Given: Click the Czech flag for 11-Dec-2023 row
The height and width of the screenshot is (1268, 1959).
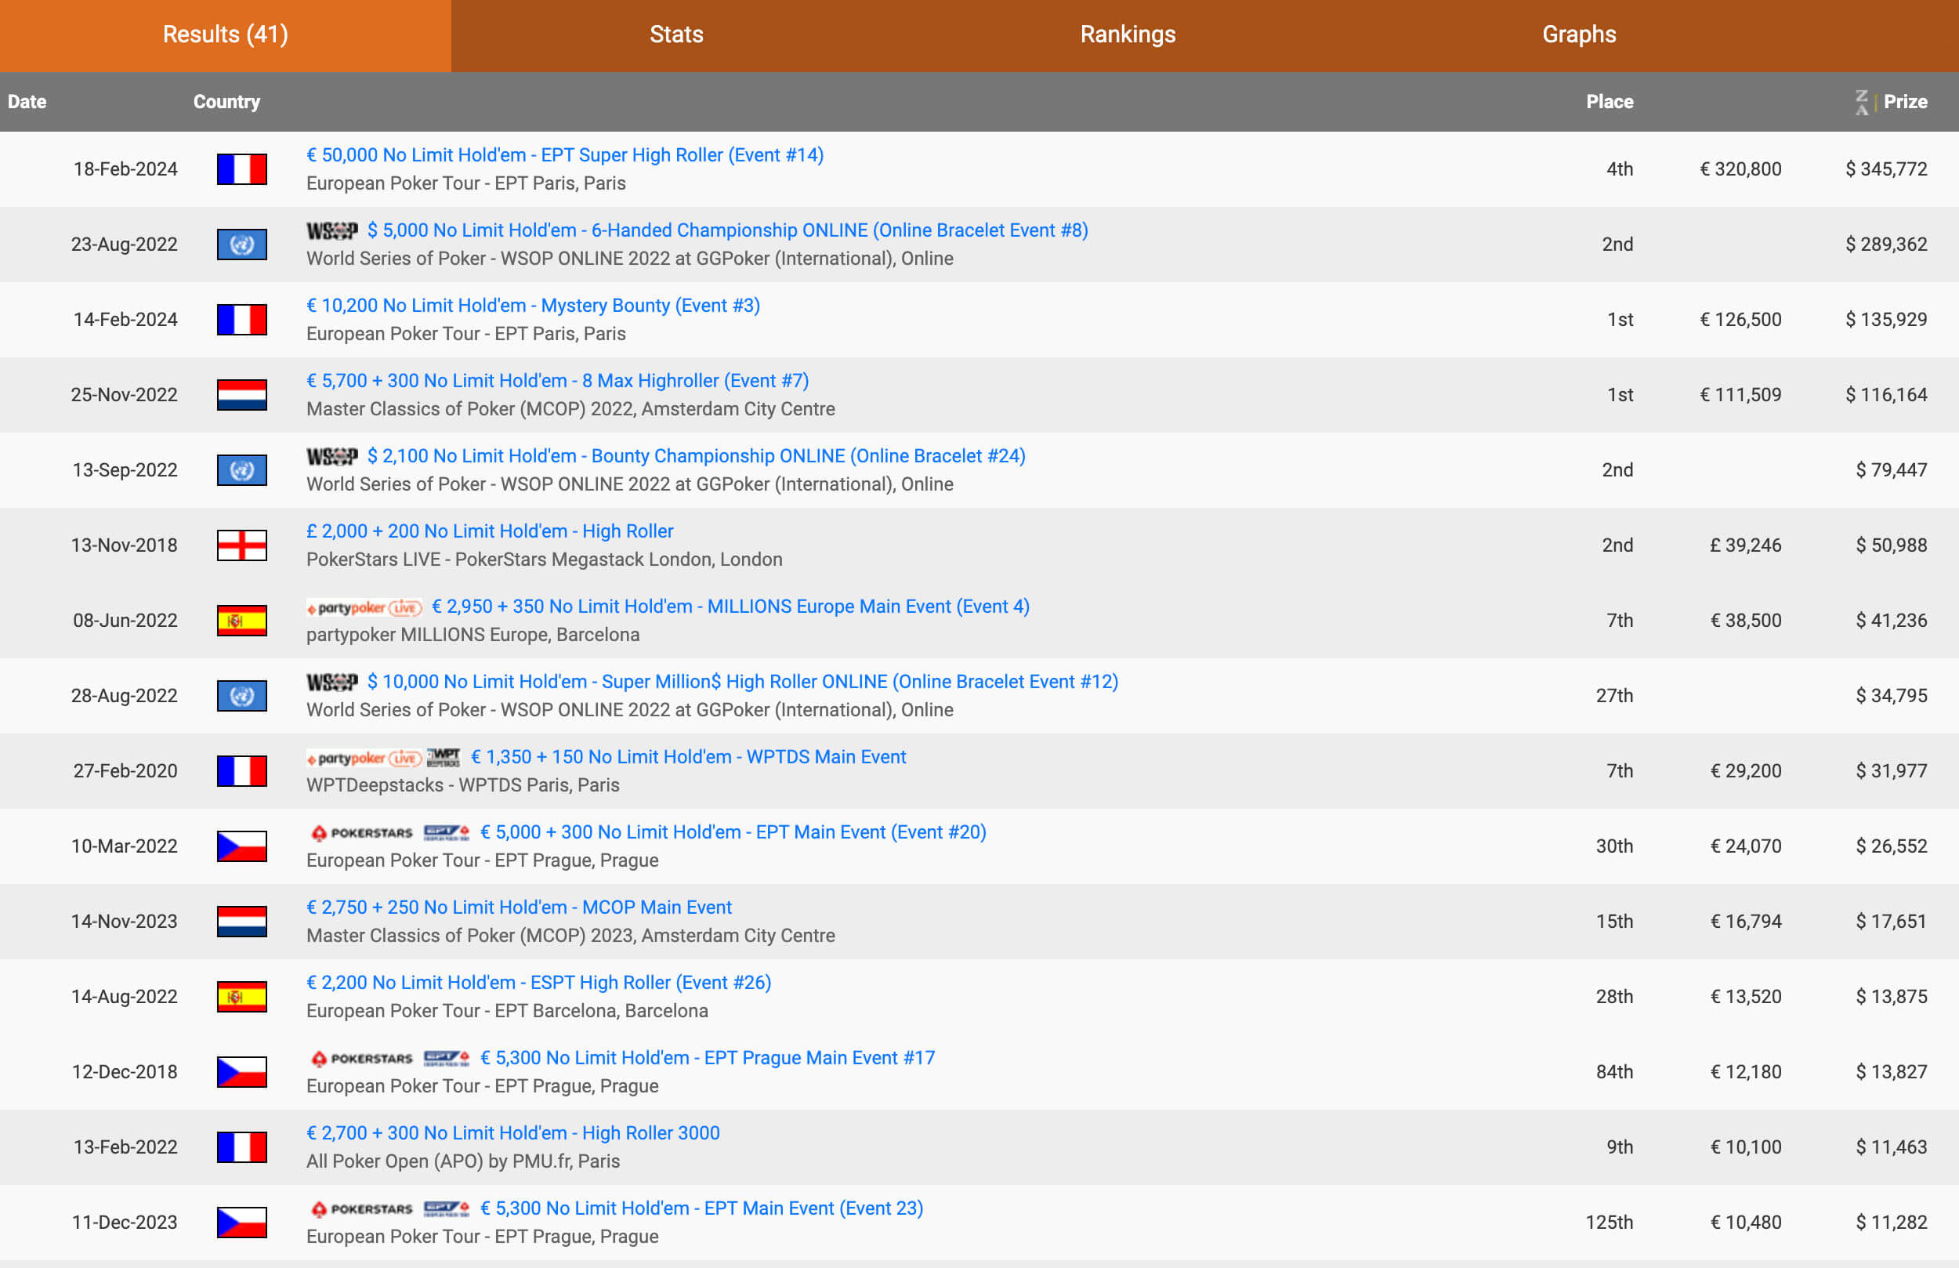Looking at the screenshot, I should (x=241, y=1222).
